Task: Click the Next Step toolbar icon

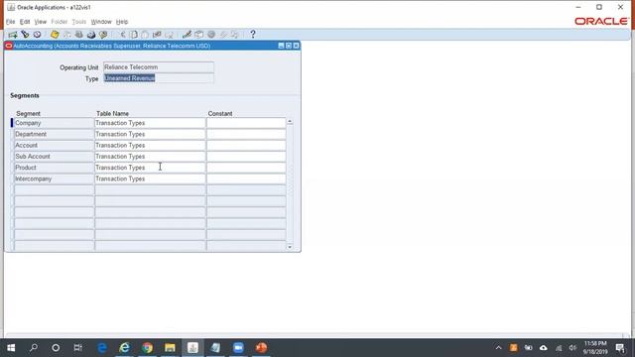Action: [66, 35]
